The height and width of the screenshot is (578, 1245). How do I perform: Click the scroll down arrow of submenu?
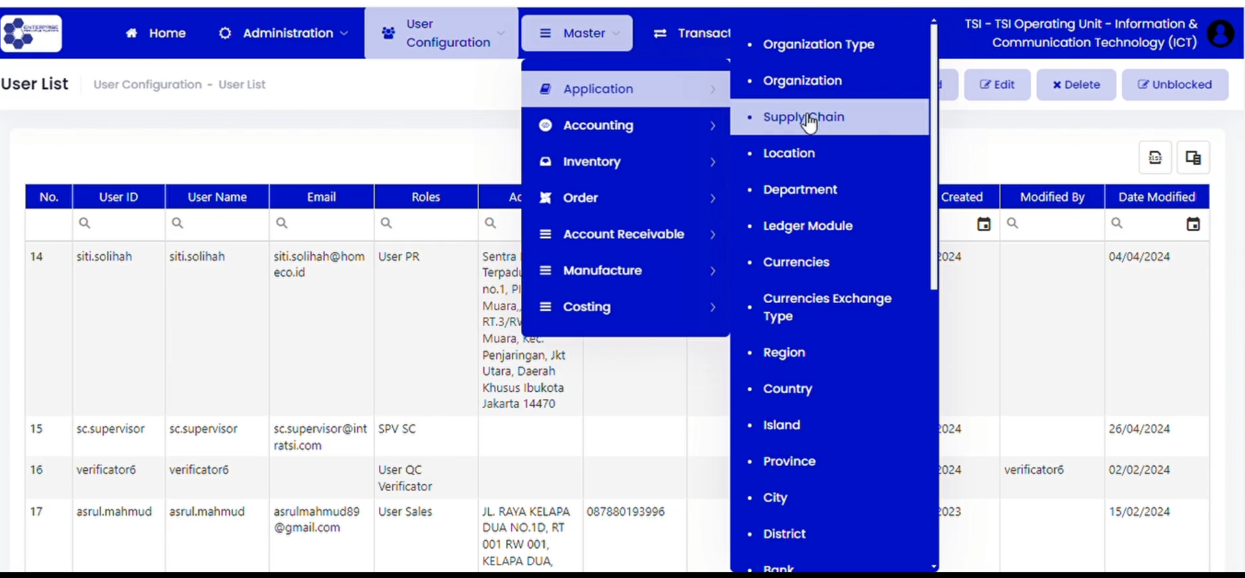[934, 566]
